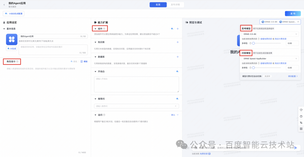Send message with blue arrow icon
Viewport: 304px width, 157px height.
[296, 148]
